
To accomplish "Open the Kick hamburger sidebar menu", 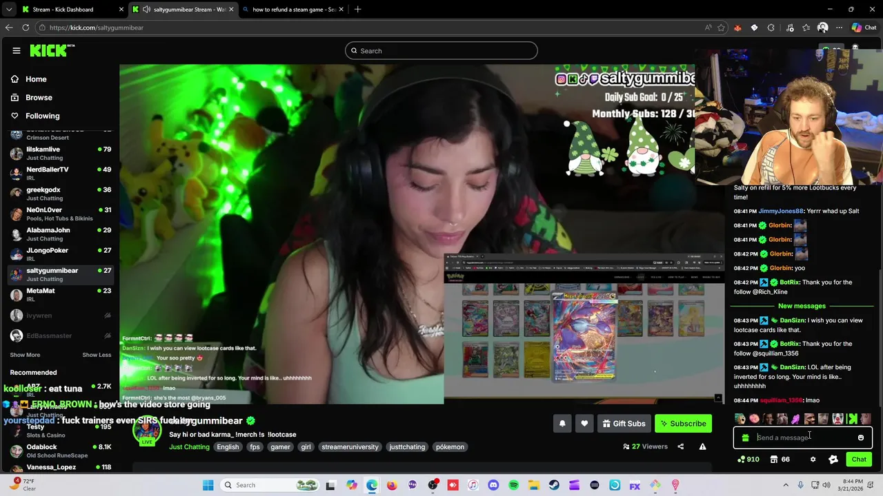I will point(16,50).
